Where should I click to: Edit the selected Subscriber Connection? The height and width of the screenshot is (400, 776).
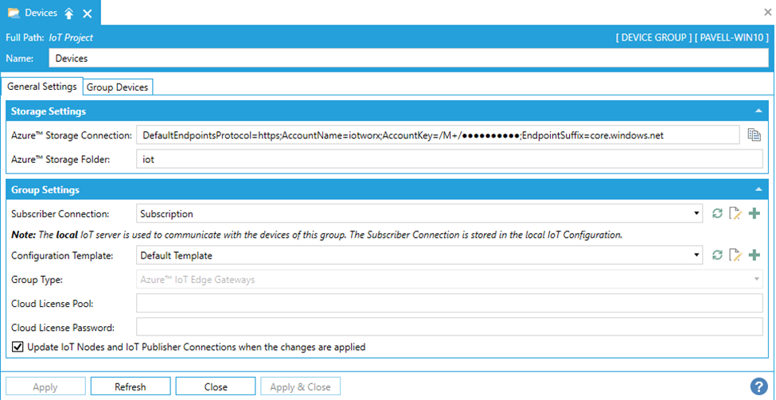tap(735, 213)
